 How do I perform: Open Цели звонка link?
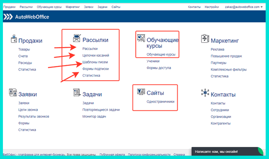28,110
